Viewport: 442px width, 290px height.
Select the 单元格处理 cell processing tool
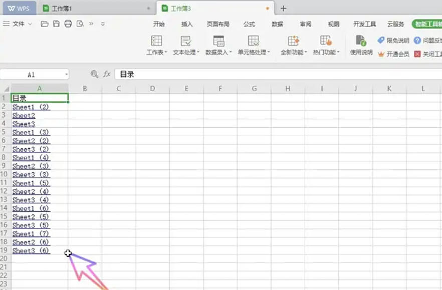click(252, 44)
